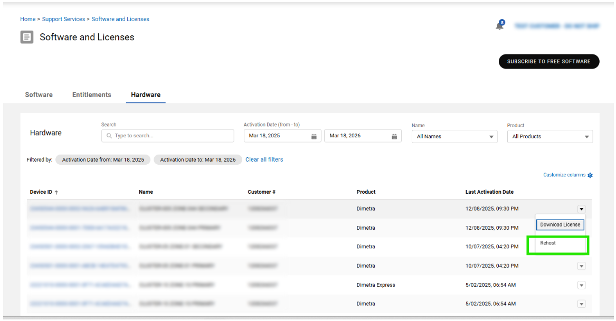Screen dimensions: 616x321
Task: Switch to the Software tab
Action: coord(39,95)
